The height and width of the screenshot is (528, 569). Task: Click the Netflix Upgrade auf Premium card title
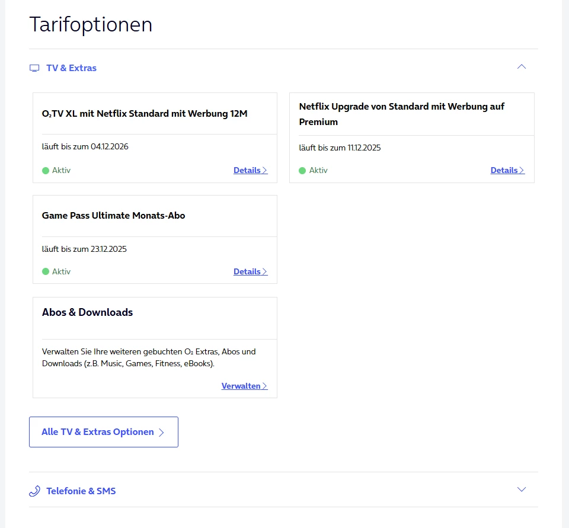(x=401, y=114)
